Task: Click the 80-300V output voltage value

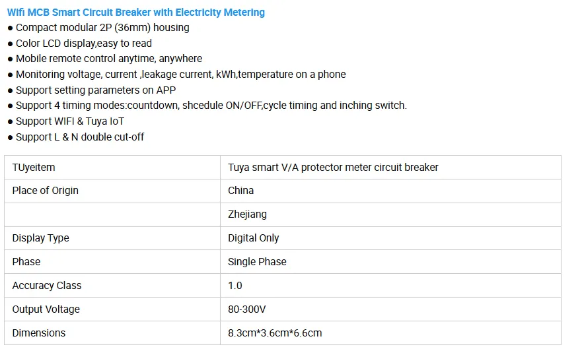Action: coord(247,309)
